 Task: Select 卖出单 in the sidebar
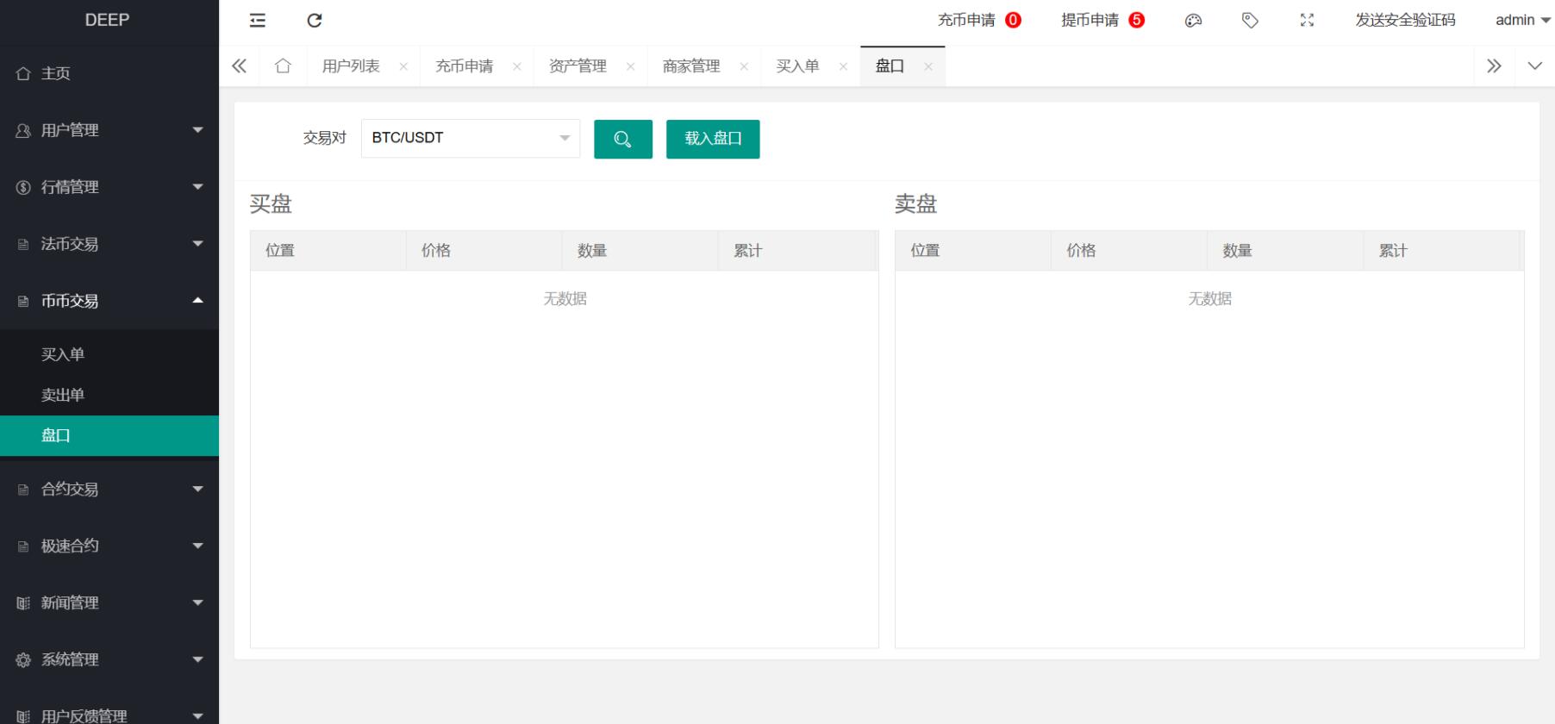63,395
